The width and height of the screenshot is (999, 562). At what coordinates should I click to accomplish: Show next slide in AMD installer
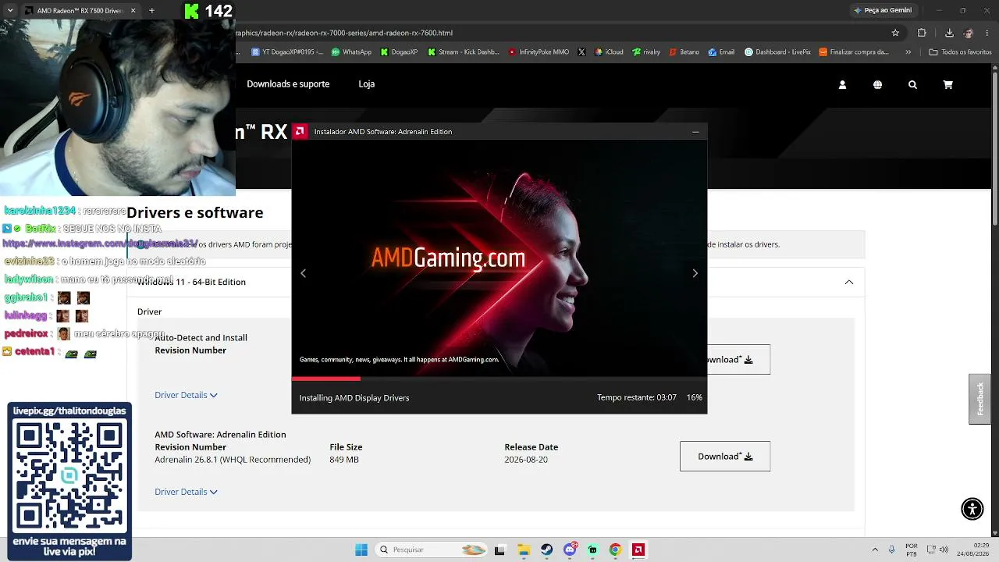click(x=695, y=273)
